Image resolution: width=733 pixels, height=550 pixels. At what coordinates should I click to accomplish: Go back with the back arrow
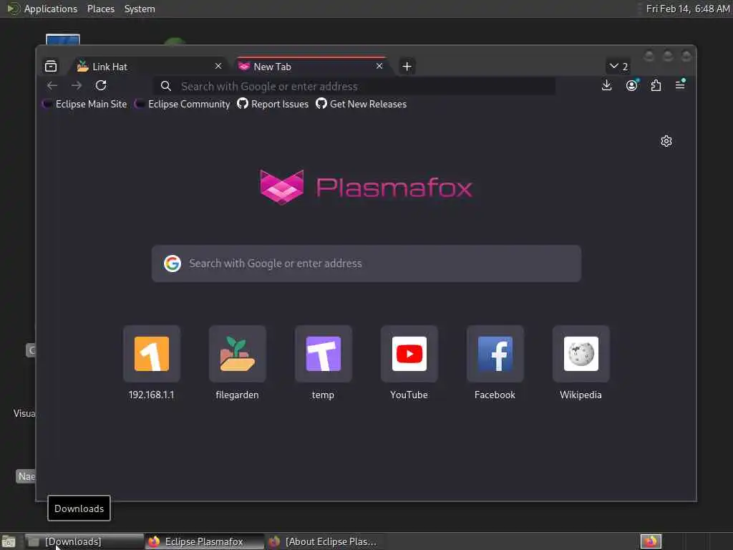click(52, 86)
